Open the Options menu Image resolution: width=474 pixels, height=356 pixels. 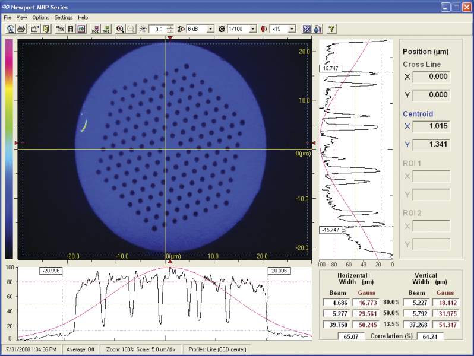click(x=41, y=18)
